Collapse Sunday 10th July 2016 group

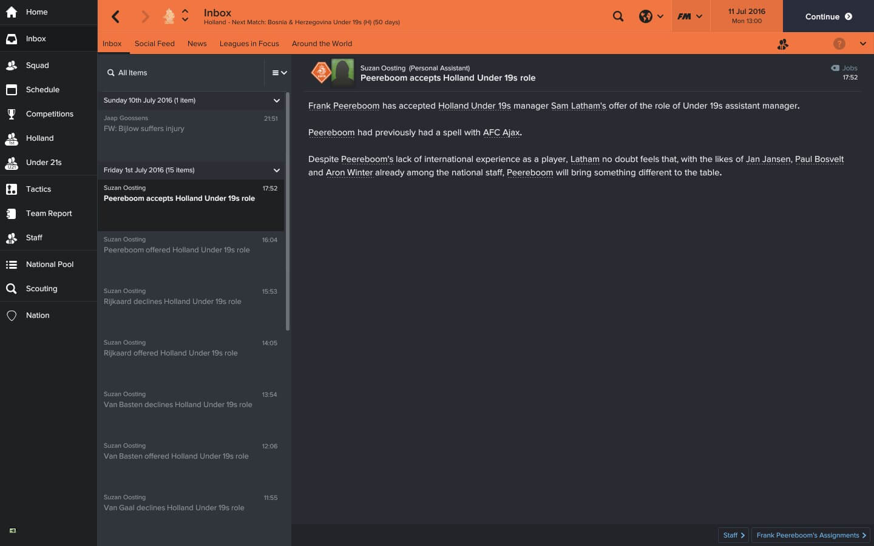click(x=276, y=101)
